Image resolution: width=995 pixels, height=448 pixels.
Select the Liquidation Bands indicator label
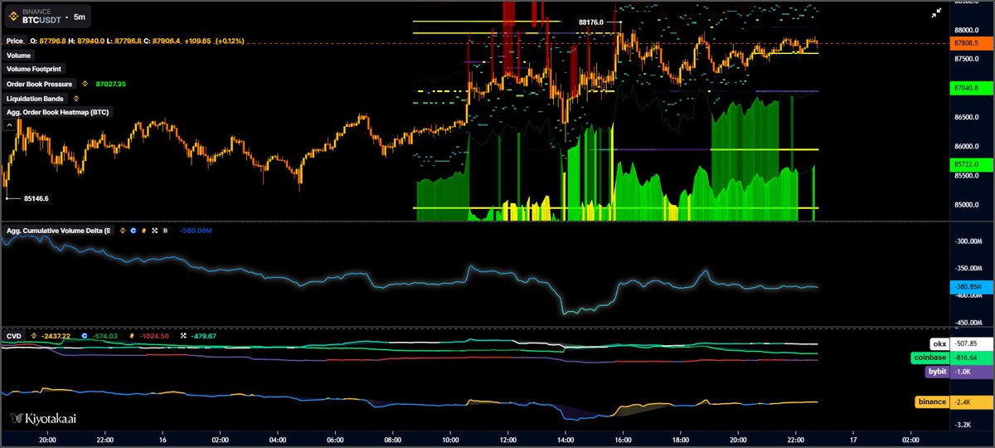35,98
